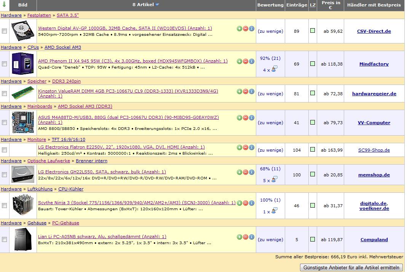Open CPU-Kühler breadcrumb link
This screenshot has width=407, height=272.
[70, 189]
